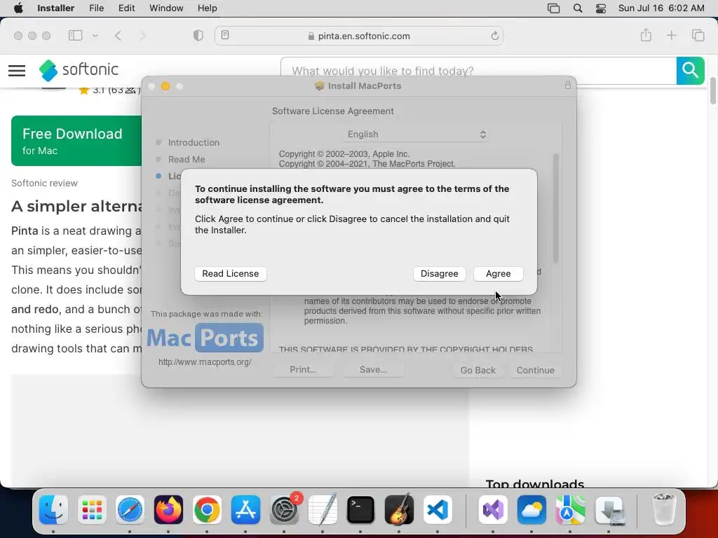The image size is (718, 538).
Task: Click the license text scrollbar in installer
Action: 556,208
